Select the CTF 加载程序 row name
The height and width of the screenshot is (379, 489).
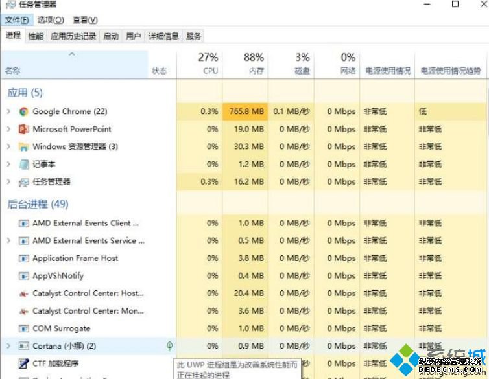(x=56, y=363)
